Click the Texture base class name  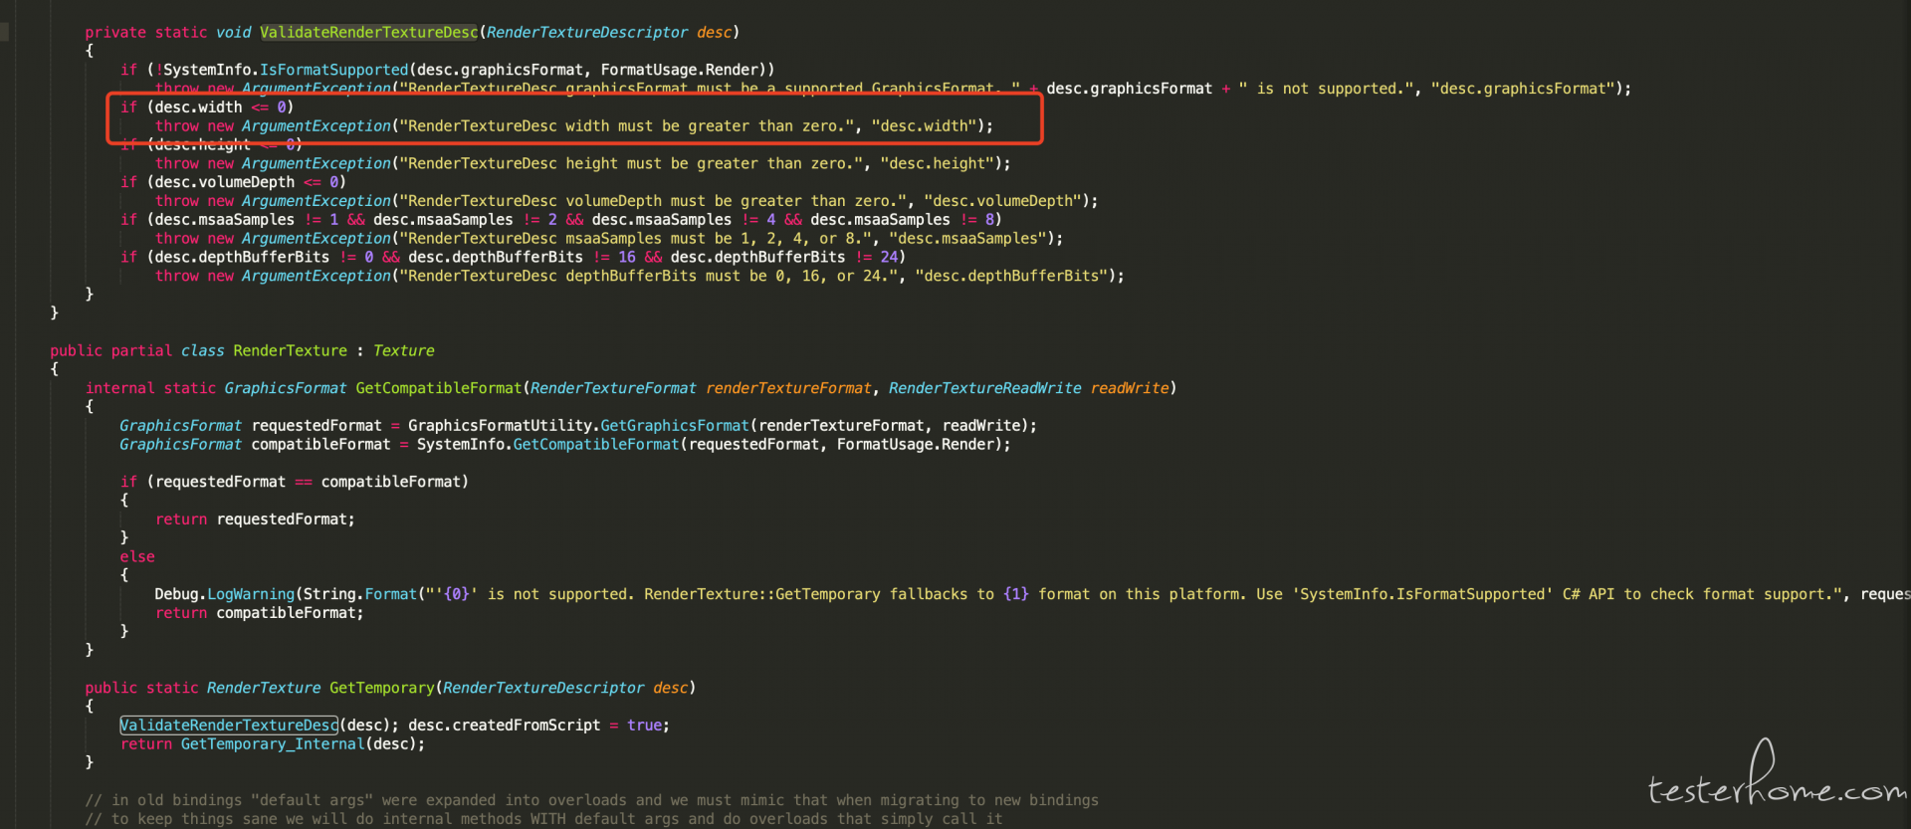coord(404,350)
